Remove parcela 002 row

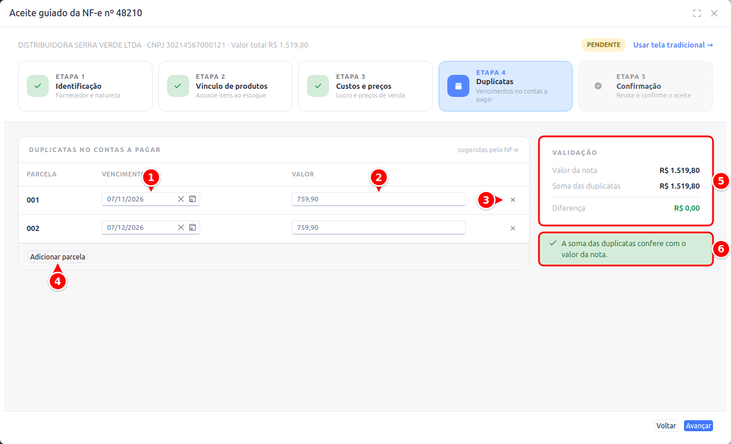click(x=513, y=228)
